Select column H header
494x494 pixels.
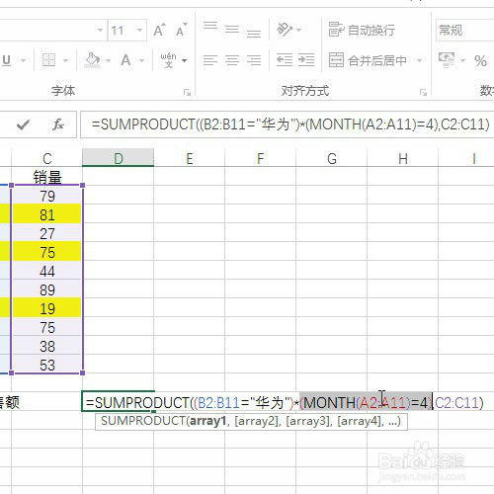(x=403, y=158)
